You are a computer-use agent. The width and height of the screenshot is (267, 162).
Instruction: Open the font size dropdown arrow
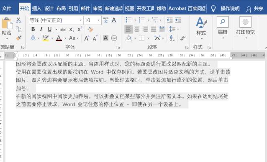pos(99,20)
